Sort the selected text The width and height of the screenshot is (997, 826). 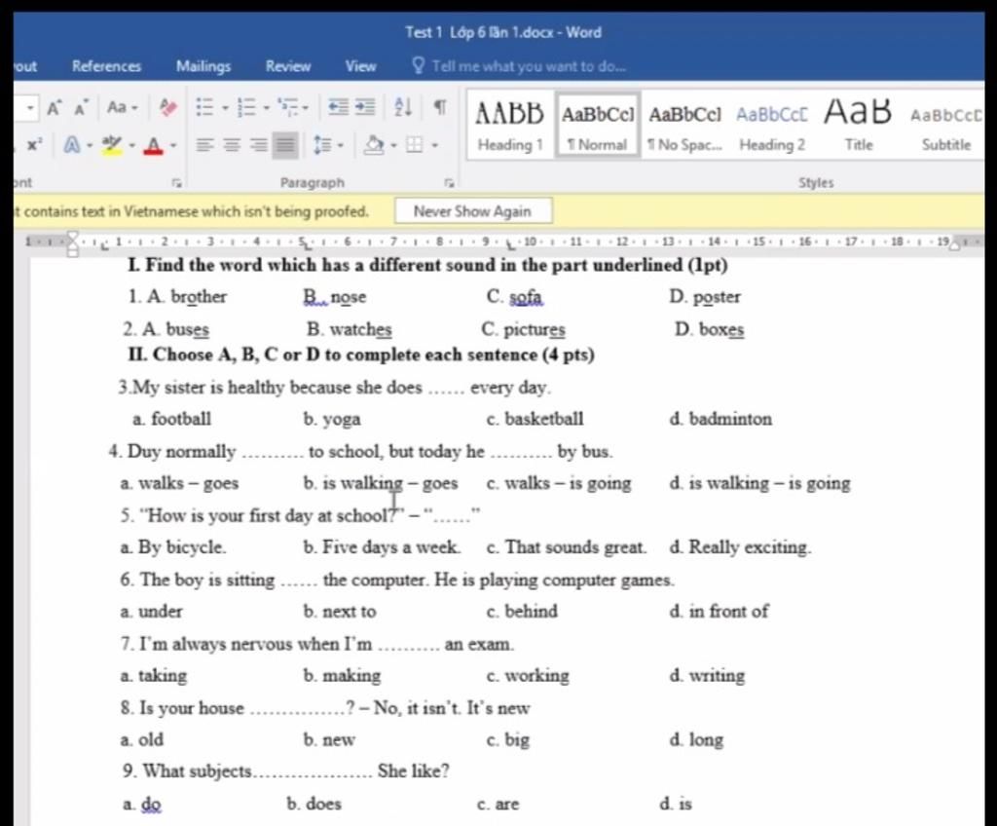coord(403,107)
